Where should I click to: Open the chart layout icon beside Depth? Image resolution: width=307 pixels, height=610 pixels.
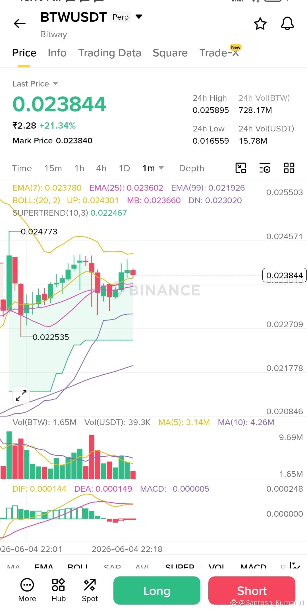pos(241,168)
